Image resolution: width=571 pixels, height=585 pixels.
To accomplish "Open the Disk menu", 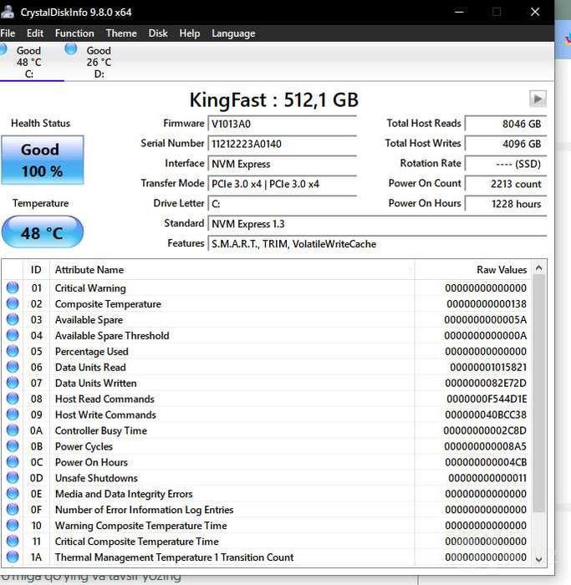I will 158,33.
